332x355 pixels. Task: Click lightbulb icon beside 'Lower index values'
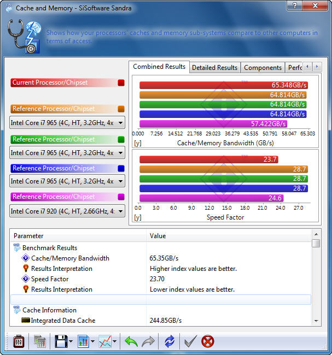[x=26, y=289]
